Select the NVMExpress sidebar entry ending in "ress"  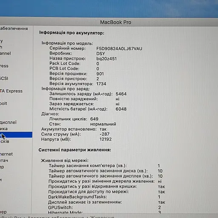pos(4,66)
